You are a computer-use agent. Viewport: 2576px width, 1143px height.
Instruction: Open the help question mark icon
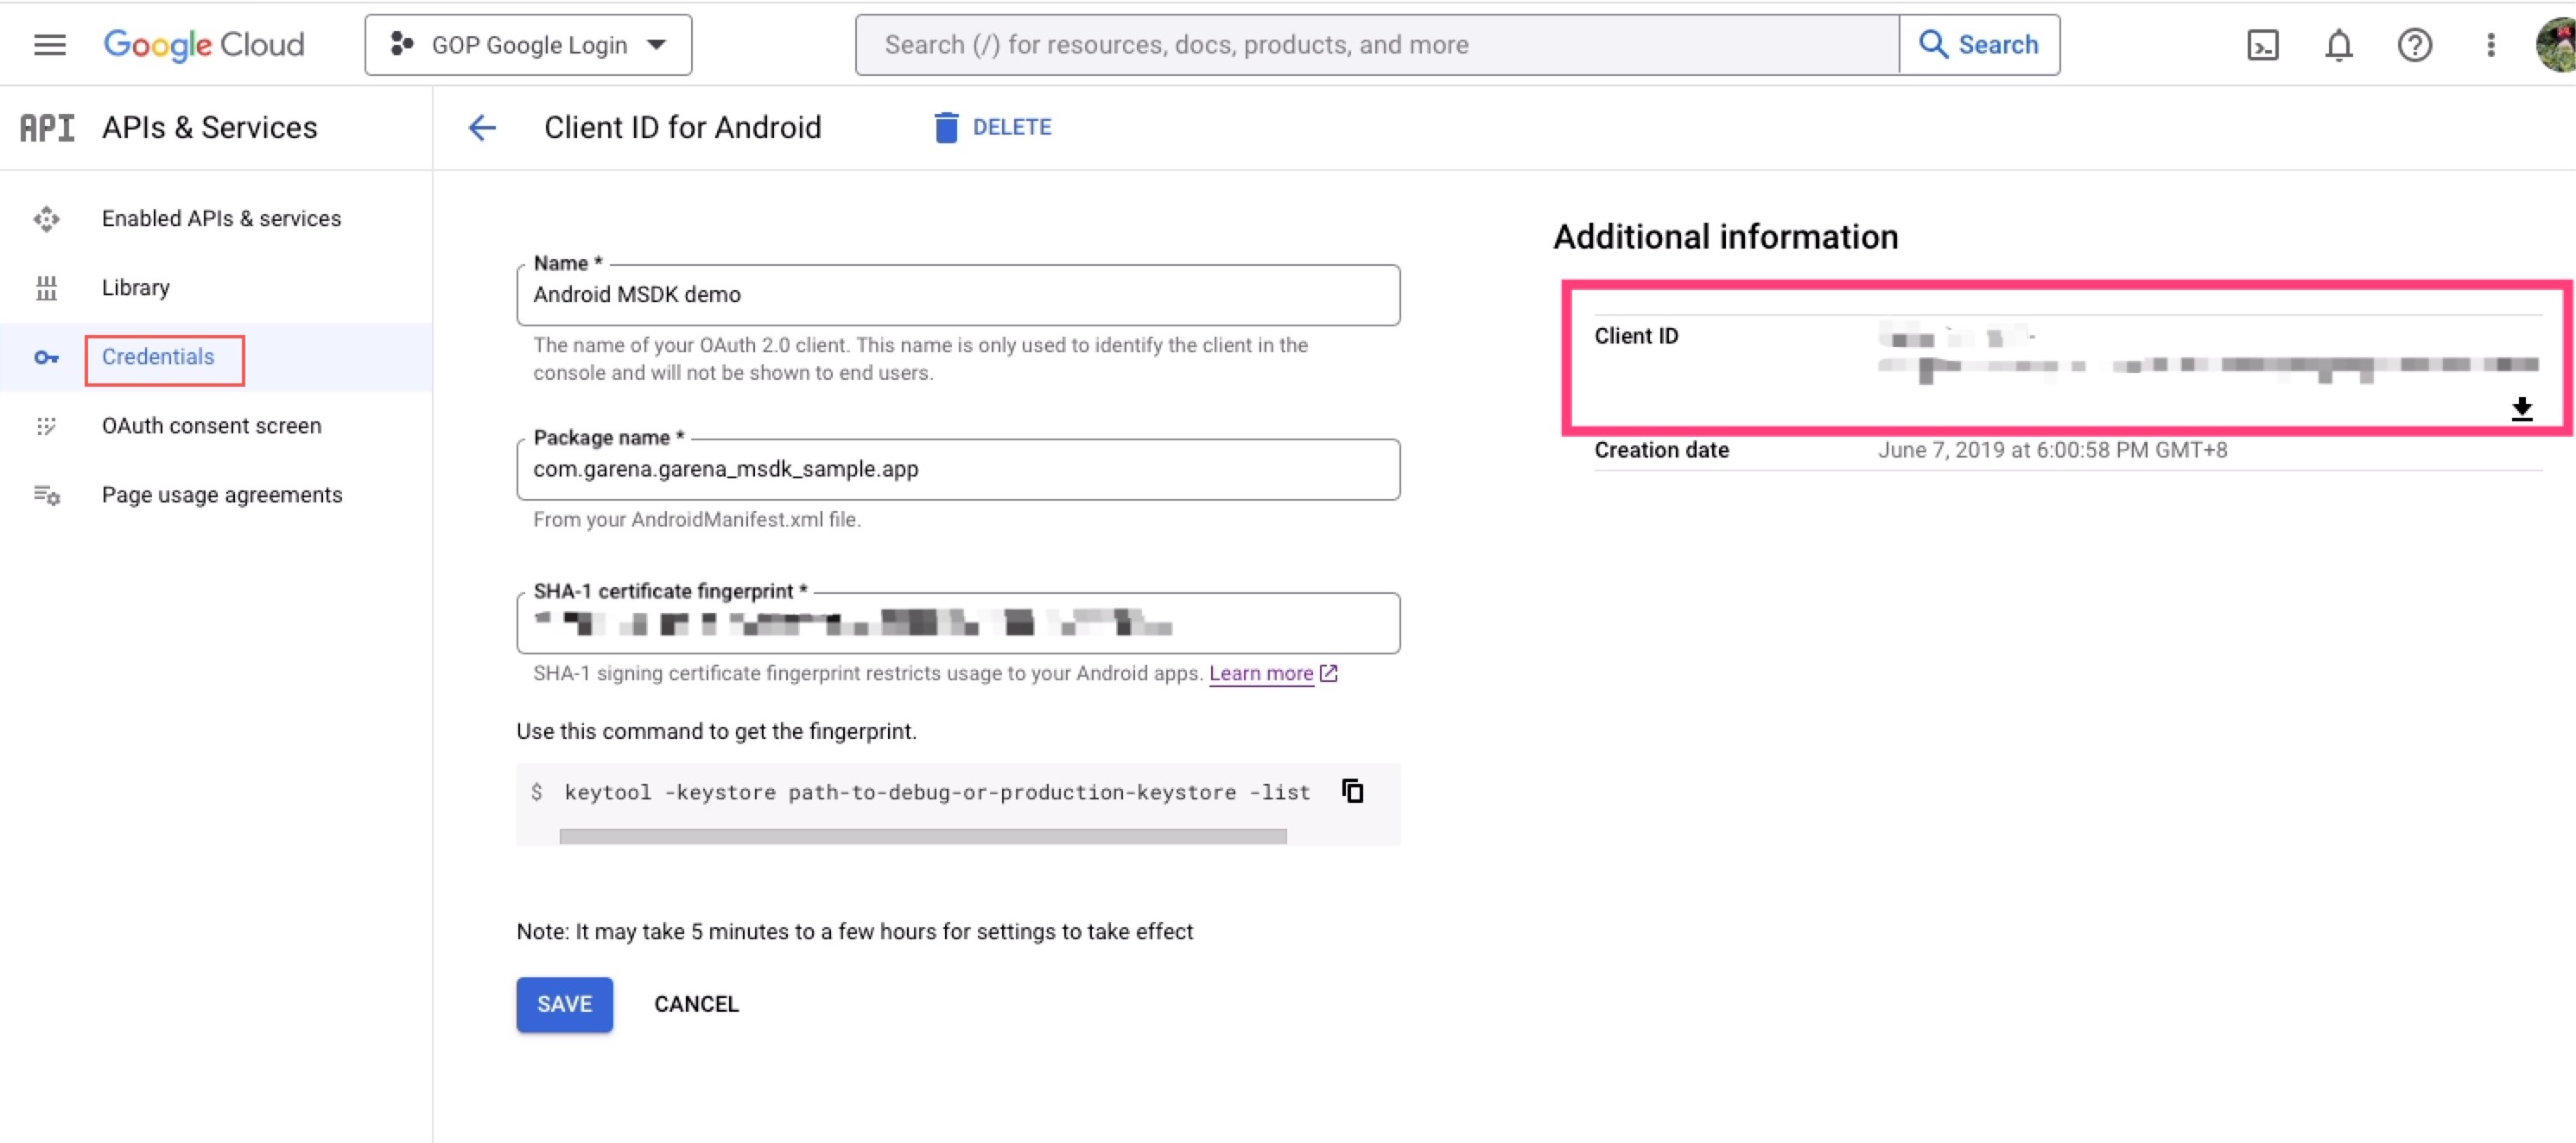[2415, 44]
